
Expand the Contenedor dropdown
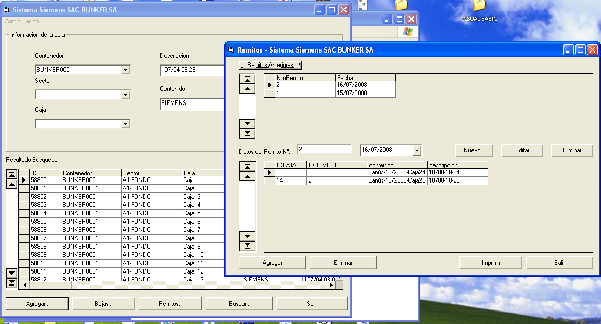125,70
